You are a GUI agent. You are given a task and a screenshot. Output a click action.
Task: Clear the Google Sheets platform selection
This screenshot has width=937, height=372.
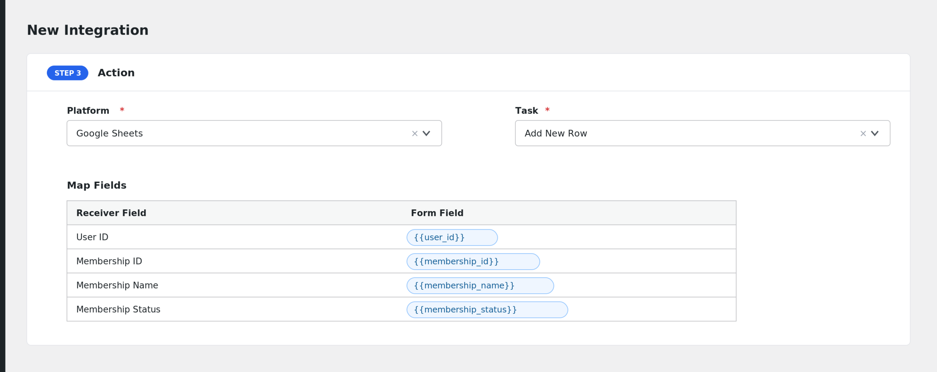415,134
